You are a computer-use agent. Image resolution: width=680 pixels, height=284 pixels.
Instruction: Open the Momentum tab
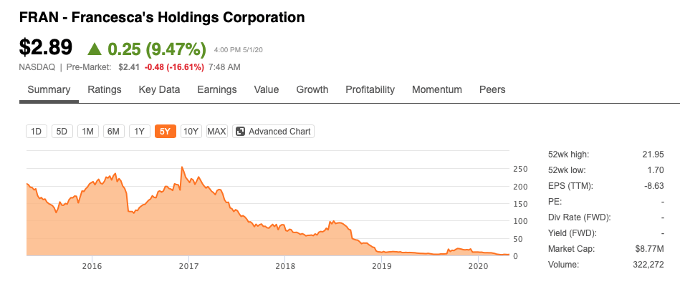point(436,89)
